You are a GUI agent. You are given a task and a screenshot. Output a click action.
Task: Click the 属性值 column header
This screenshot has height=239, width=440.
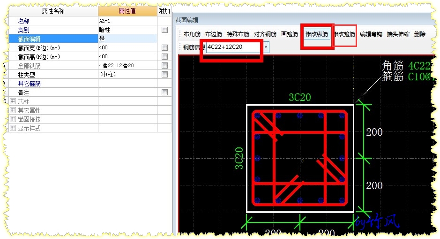tap(127, 11)
